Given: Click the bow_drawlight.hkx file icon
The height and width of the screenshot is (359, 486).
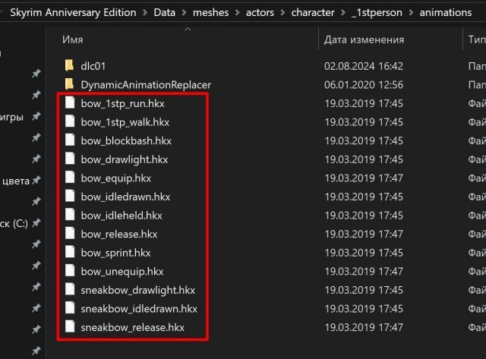Looking at the screenshot, I should point(70,159).
